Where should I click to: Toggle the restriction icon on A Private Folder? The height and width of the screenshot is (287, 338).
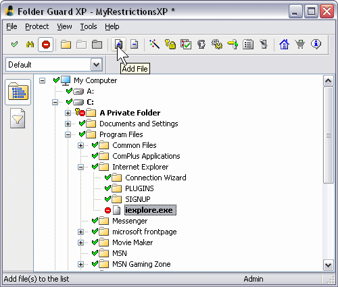click(x=80, y=112)
